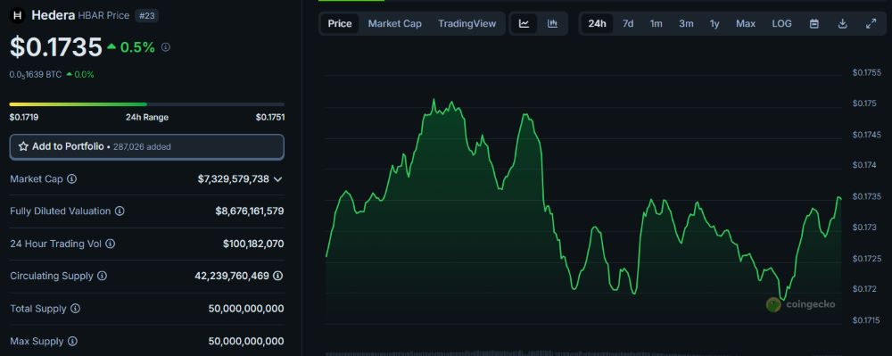Image resolution: width=892 pixels, height=356 pixels.
Task: Click the 0.5% price change value
Action: (x=137, y=47)
